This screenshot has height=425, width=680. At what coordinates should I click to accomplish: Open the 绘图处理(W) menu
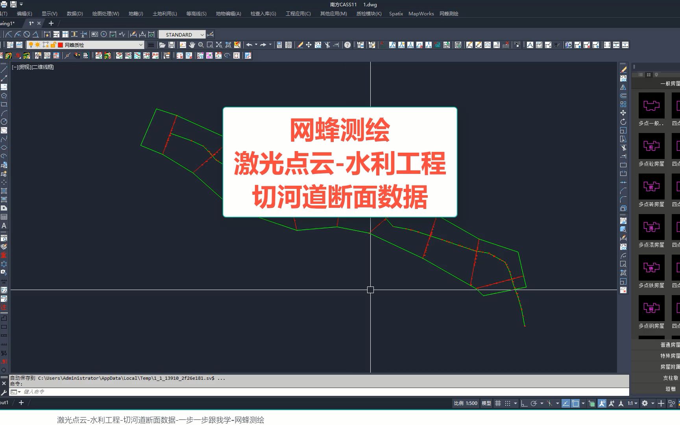(106, 13)
